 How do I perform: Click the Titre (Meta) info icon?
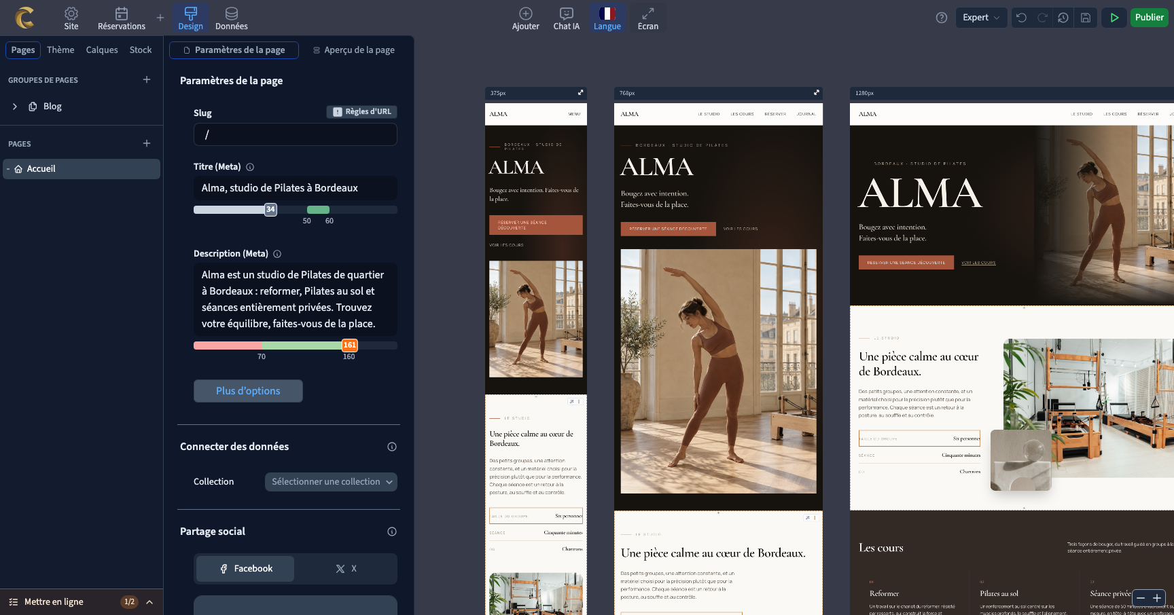[250, 167]
